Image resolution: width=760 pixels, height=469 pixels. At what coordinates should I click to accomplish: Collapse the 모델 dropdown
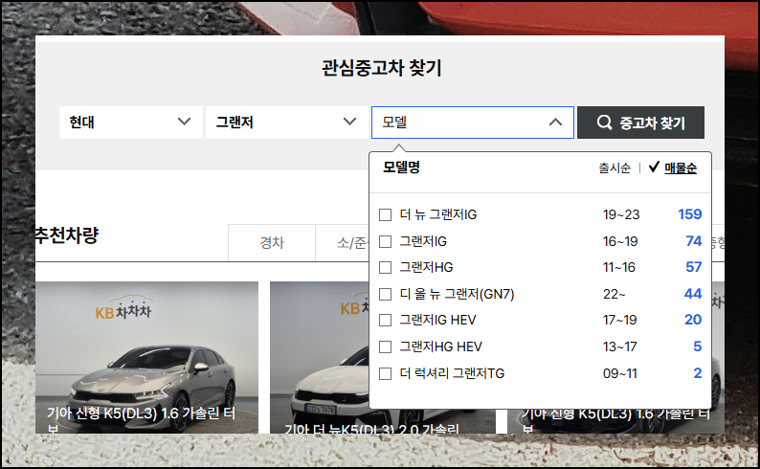(473, 123)
